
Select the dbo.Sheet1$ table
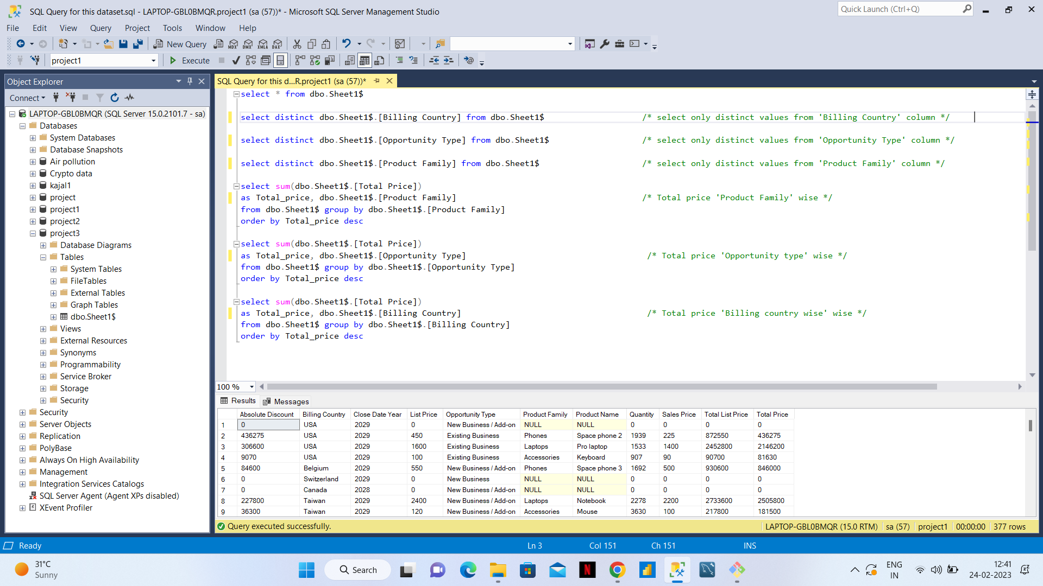click(93, 316)
